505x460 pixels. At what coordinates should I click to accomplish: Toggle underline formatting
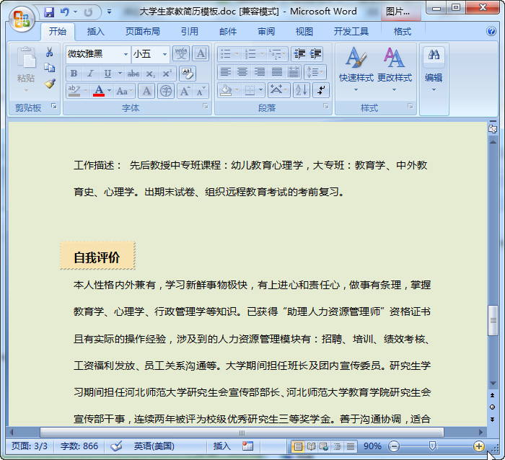(107, 74)
